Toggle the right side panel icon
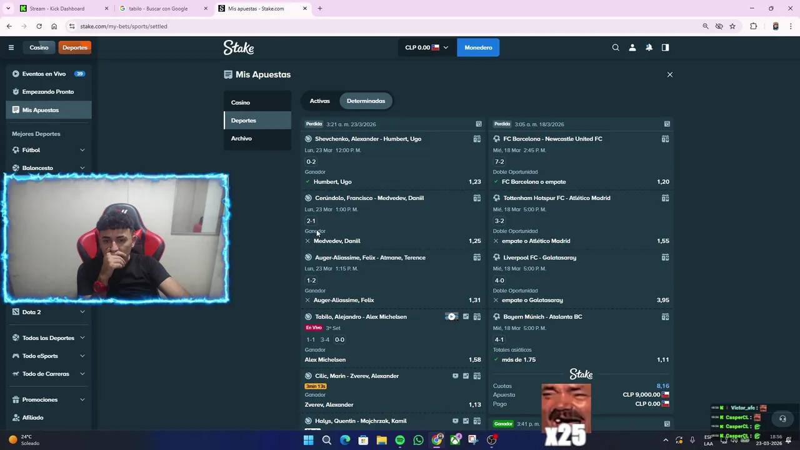This screenshot has width=800, height=450. (665, 47)
